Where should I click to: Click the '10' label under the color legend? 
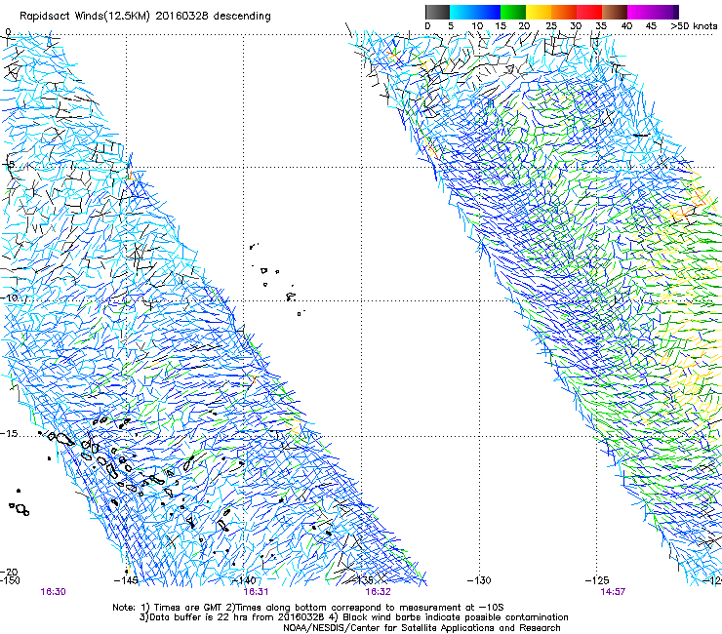pyautogui.click(x=477, y=26)
